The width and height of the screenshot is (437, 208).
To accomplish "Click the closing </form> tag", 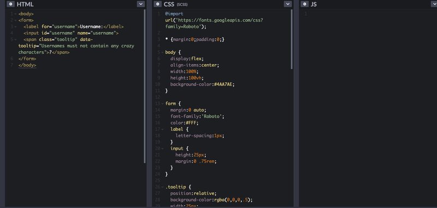I will coord(27,59).
